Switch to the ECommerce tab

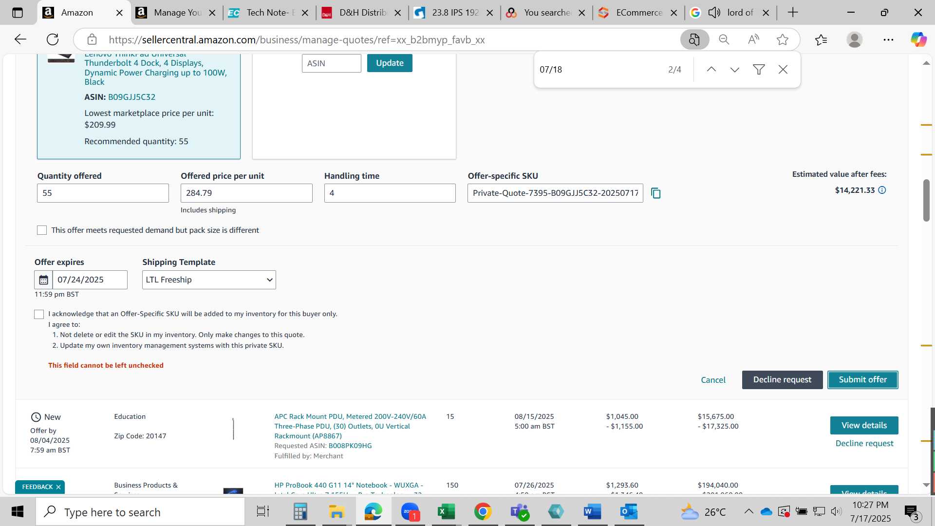click(x=639, y=13)
